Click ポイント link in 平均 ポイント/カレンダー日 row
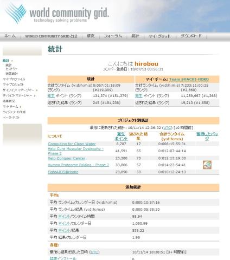Viewport: 230px width, 260px height. coord(64,223)
